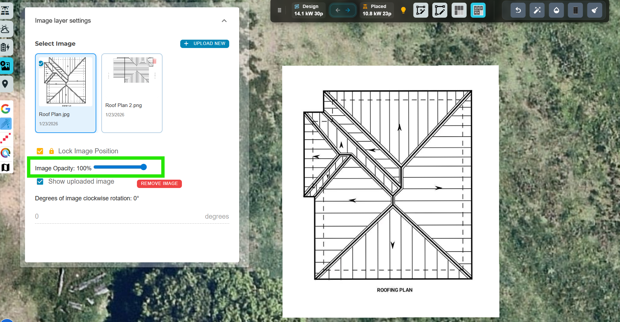Collapse the Image layer settings panel
The width and height of the screenshot is (620, 322).
tap(224, 21)
